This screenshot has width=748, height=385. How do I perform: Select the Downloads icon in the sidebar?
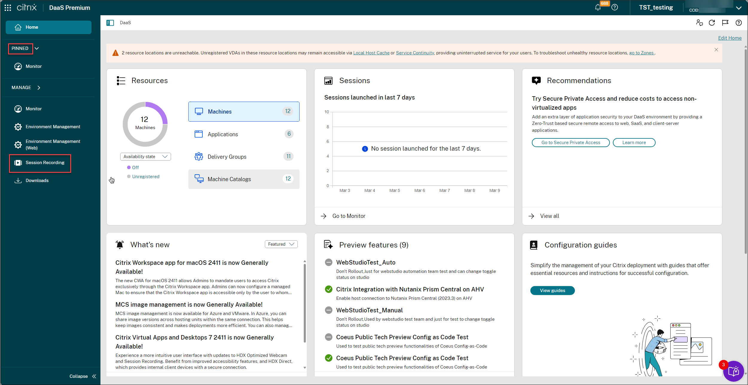(x=18, y=180)
